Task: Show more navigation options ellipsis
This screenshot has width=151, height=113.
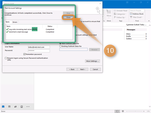Action: coord(28,107)
